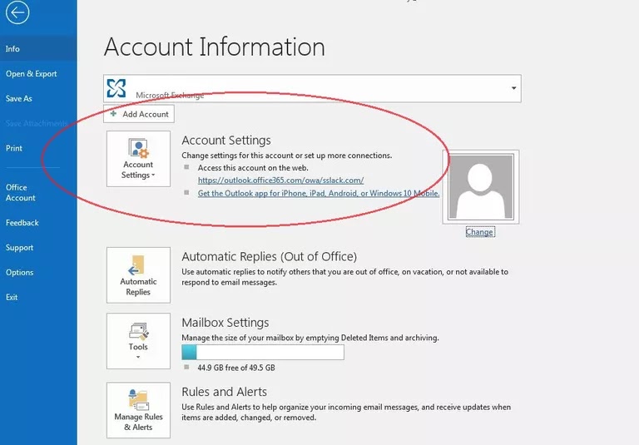Click the mailbox storage usage bar
This screenshot has width=639, height=445.
[263, 353]
